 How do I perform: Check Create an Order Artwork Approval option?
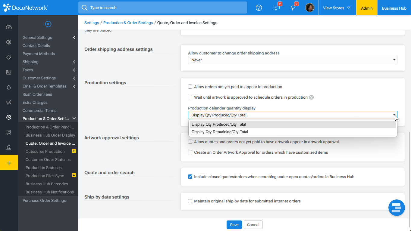point(190,152)
